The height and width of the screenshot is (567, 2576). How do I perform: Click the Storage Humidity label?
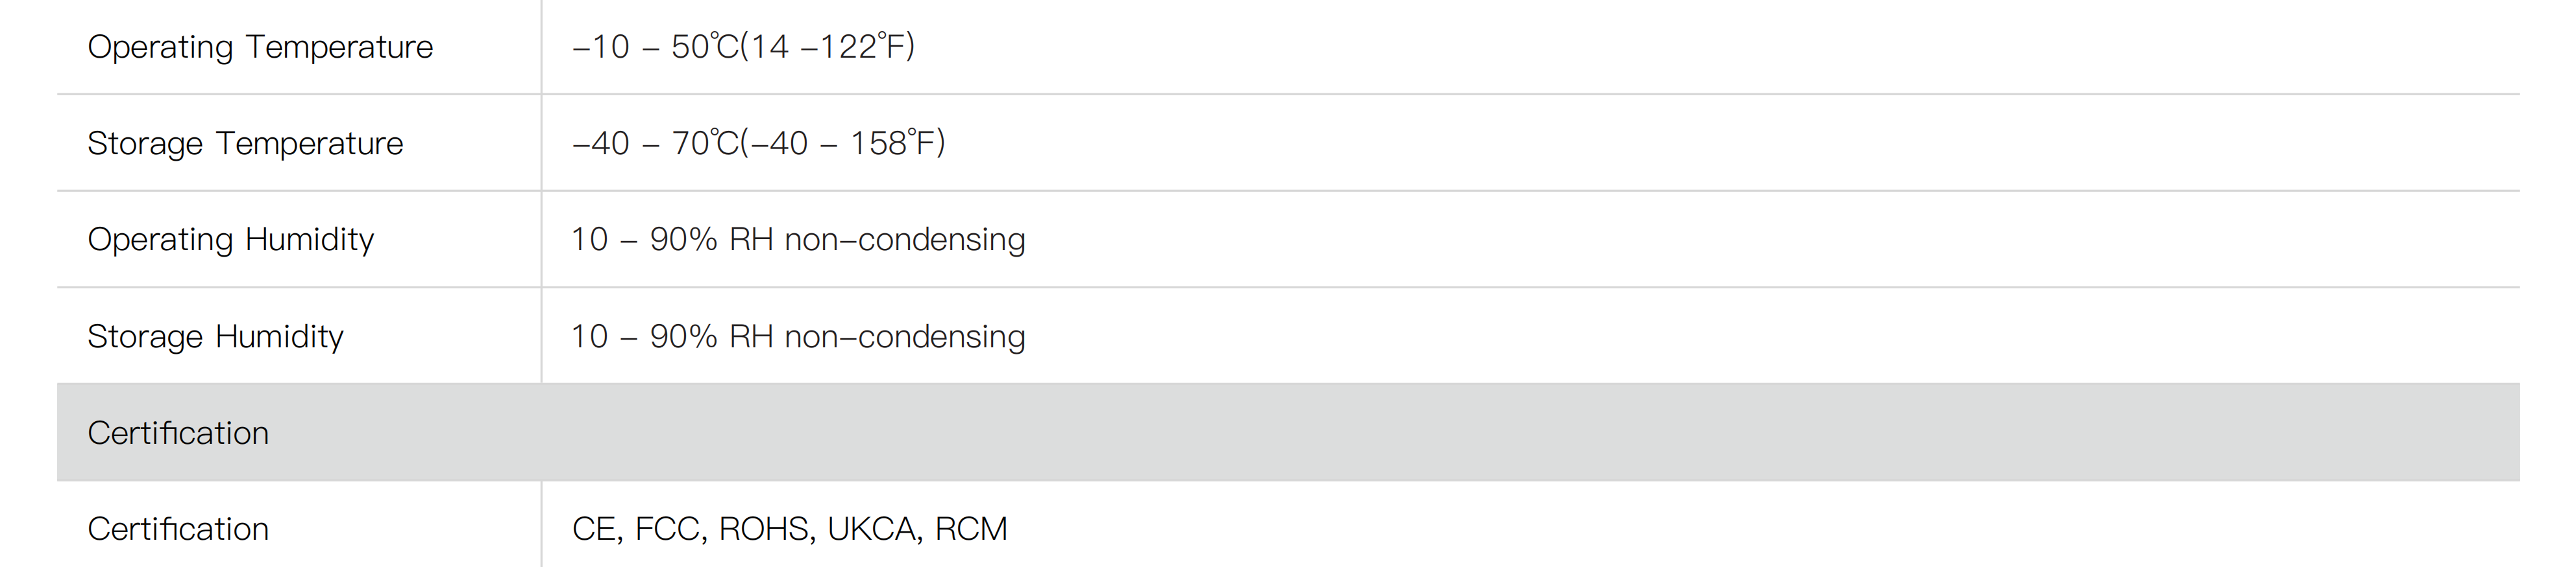[x=215, y=336]
